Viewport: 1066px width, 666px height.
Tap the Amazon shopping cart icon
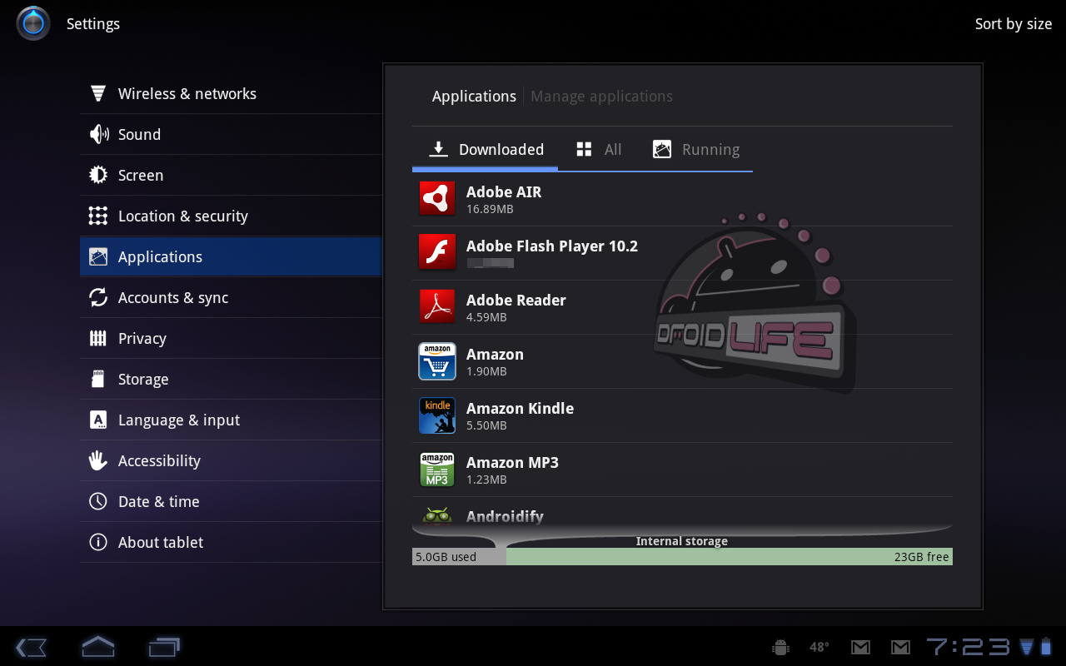pos(436,361)
